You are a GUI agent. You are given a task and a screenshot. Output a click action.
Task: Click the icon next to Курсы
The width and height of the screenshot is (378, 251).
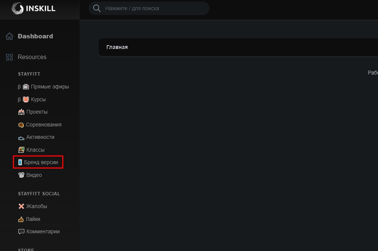coord(26,99)
